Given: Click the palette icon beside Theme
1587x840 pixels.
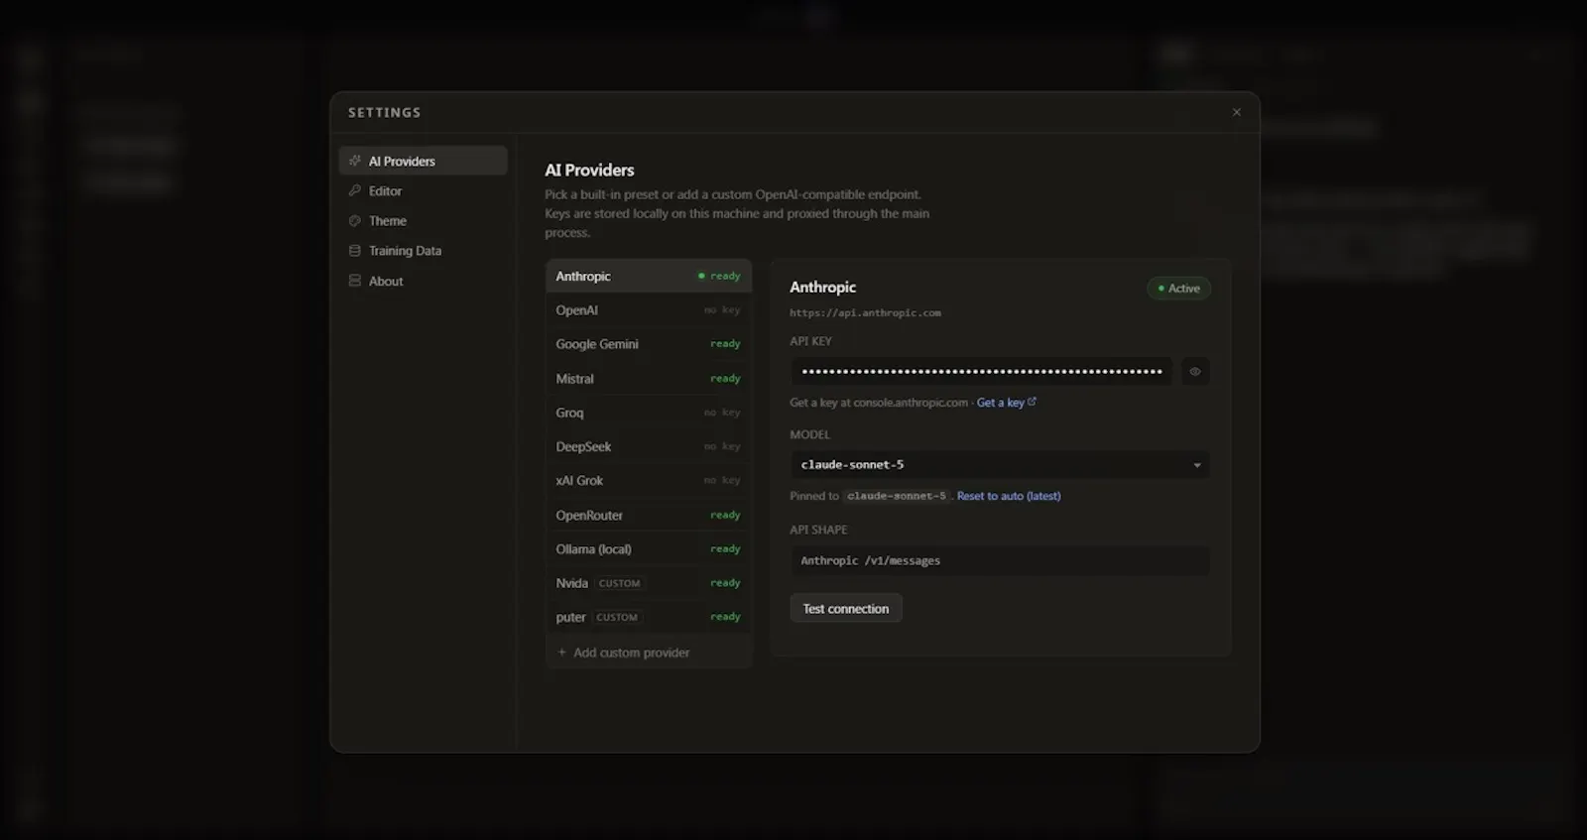Looking at the screenshot, I should (355, 220).
